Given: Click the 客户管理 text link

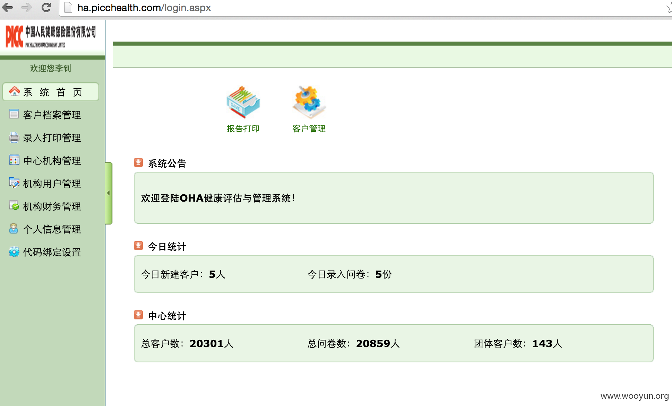Looking at the screenshot, I should [309, 129].
